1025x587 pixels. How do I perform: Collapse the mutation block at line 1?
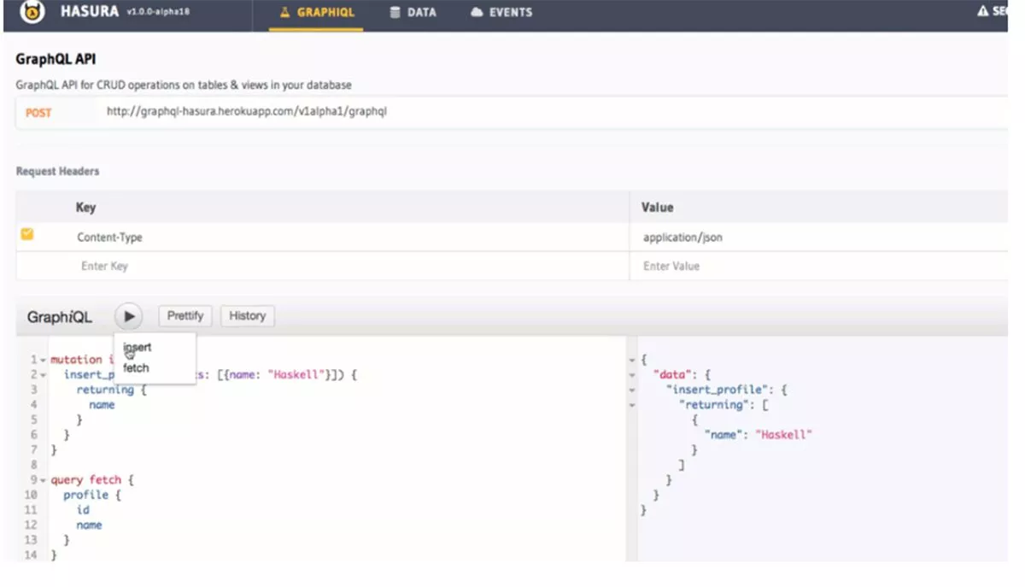[43, 360]
